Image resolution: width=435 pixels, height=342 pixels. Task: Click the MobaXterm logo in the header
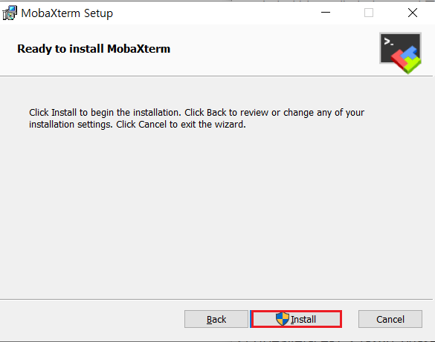[x=400, y=53]
